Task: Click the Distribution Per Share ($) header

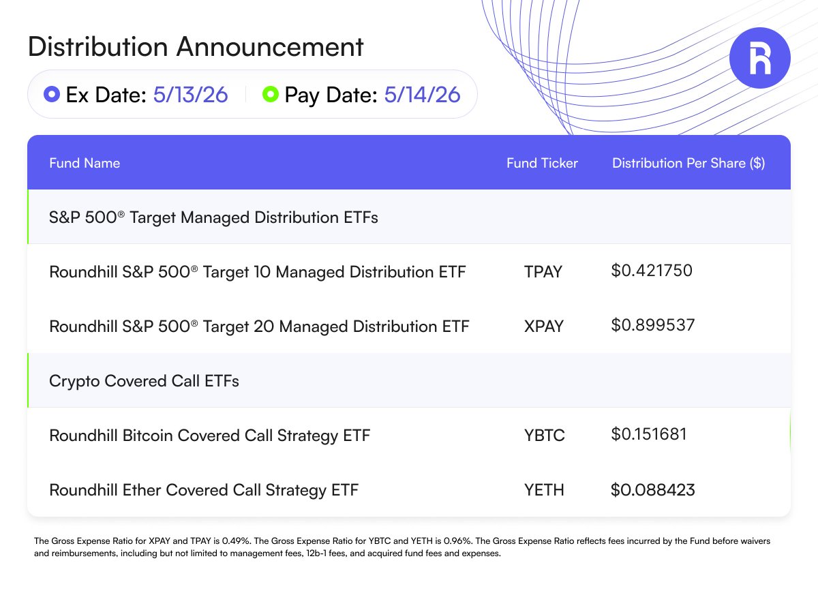Action: [x=688, y=163]
